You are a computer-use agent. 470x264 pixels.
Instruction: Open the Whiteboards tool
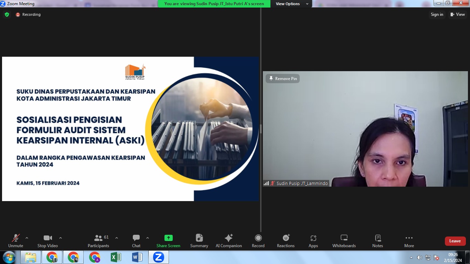pyautogui.click(x=344, y=241)
